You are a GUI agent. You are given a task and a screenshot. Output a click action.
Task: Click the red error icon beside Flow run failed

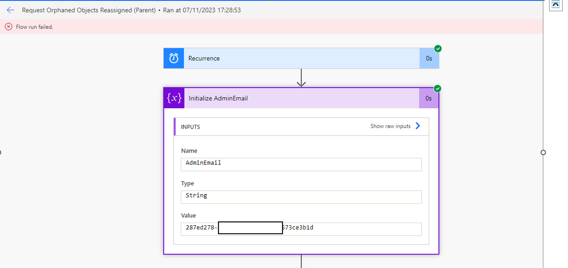(8, 27)
